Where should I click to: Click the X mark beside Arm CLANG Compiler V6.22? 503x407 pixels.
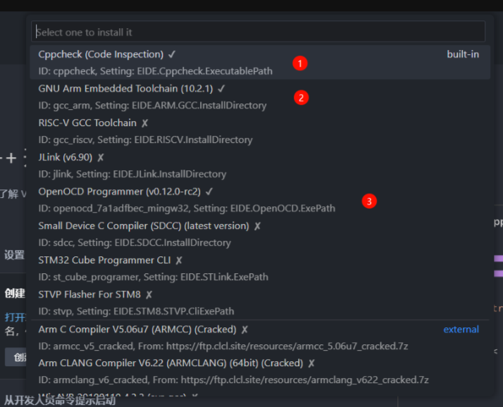(311, 363)
